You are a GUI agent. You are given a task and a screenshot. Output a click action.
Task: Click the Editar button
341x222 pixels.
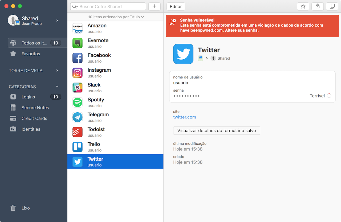pyautogui.click(x=176, y=6)
